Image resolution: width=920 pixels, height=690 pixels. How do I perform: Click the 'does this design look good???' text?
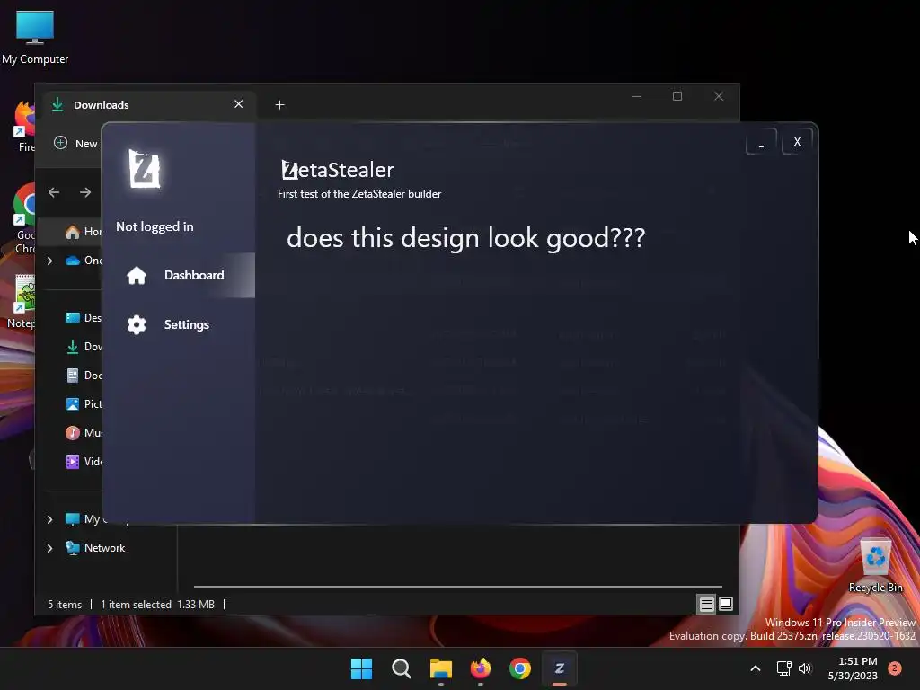(x=466, y=238)
